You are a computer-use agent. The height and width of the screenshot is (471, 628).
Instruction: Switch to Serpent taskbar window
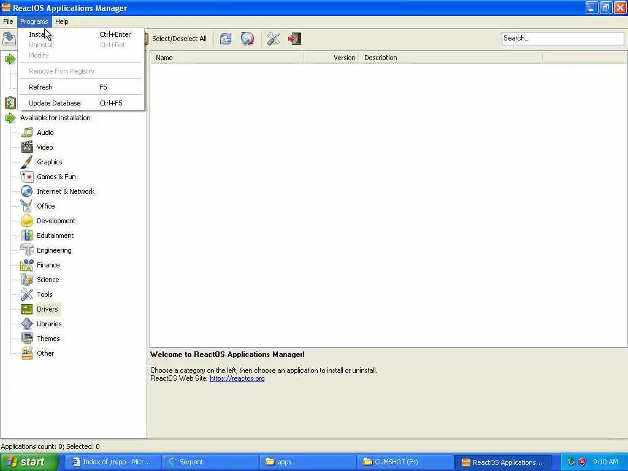pos(211,462)
